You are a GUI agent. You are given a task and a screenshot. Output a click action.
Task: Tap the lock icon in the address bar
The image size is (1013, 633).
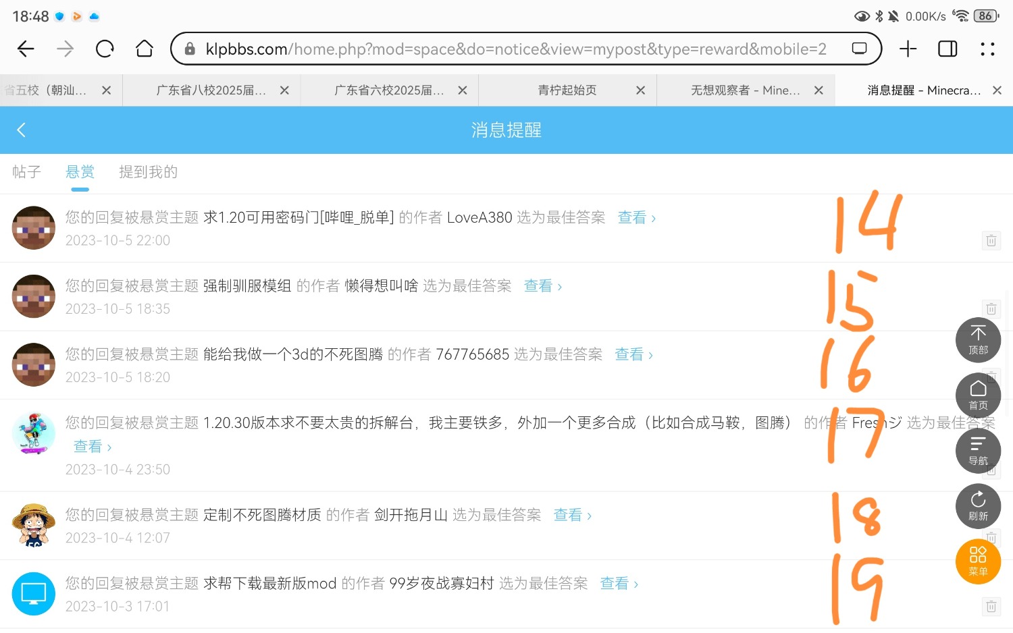190,49
